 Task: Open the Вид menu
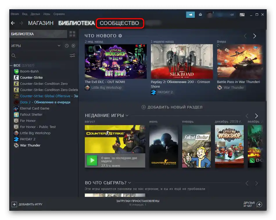coord(25,14)
